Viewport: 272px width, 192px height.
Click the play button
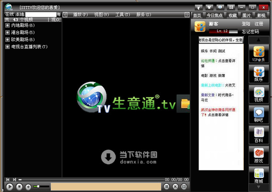tap(10, 187)
